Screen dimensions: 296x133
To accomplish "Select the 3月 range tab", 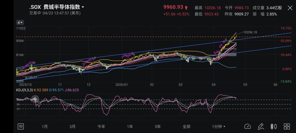I will point(72,127).
